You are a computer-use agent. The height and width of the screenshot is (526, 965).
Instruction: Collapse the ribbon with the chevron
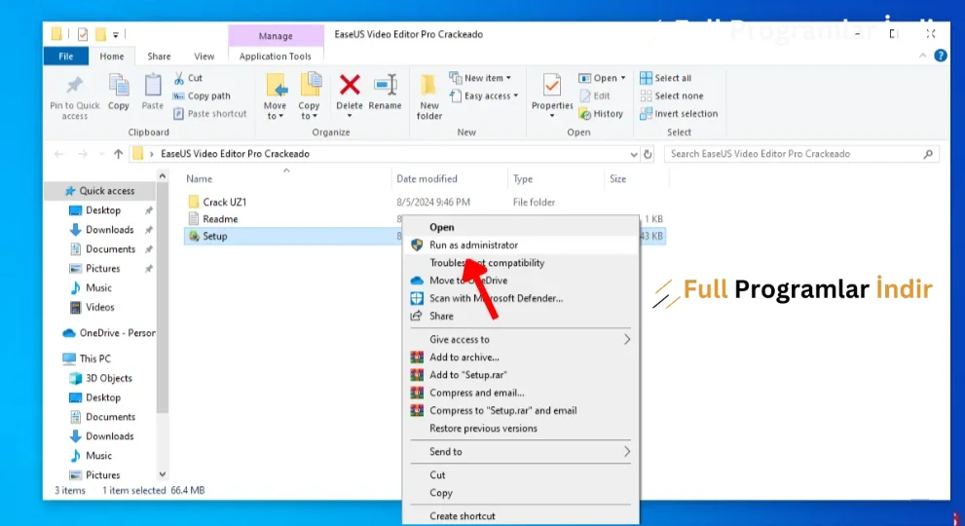point(922,56)
